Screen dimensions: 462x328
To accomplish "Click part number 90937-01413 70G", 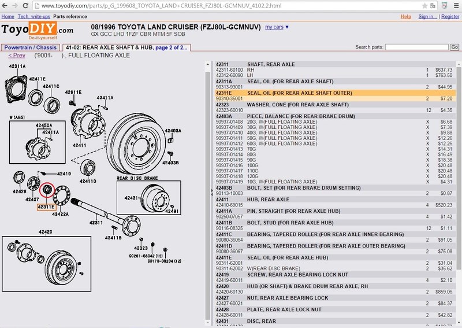I will pyautogui.click(x=229, y=149).
